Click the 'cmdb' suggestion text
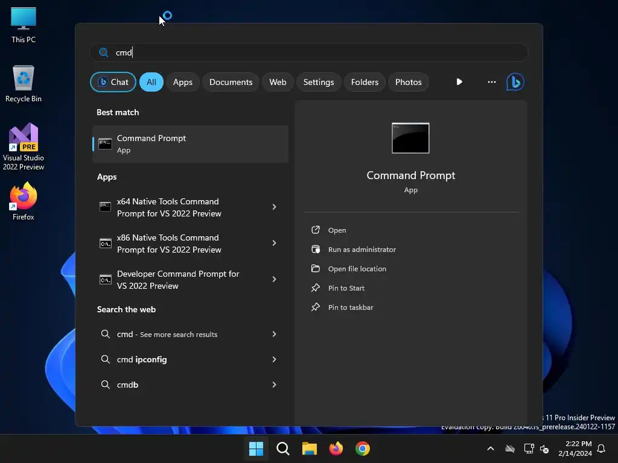 coord(127,385)
